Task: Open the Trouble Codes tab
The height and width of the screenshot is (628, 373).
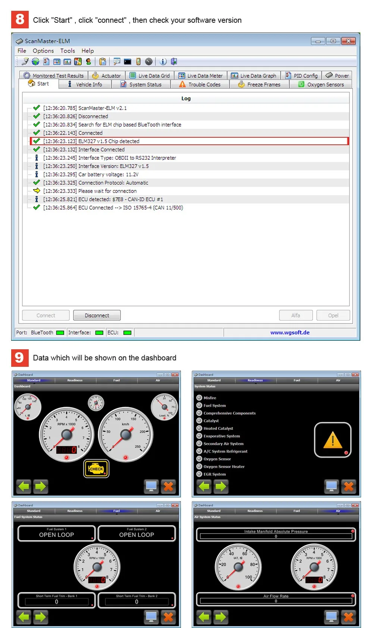Action: tap(200, 84)
